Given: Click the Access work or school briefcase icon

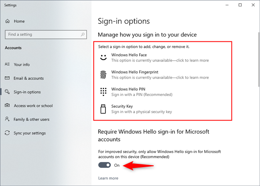Looking at the screenshot, I should (7, 105).
